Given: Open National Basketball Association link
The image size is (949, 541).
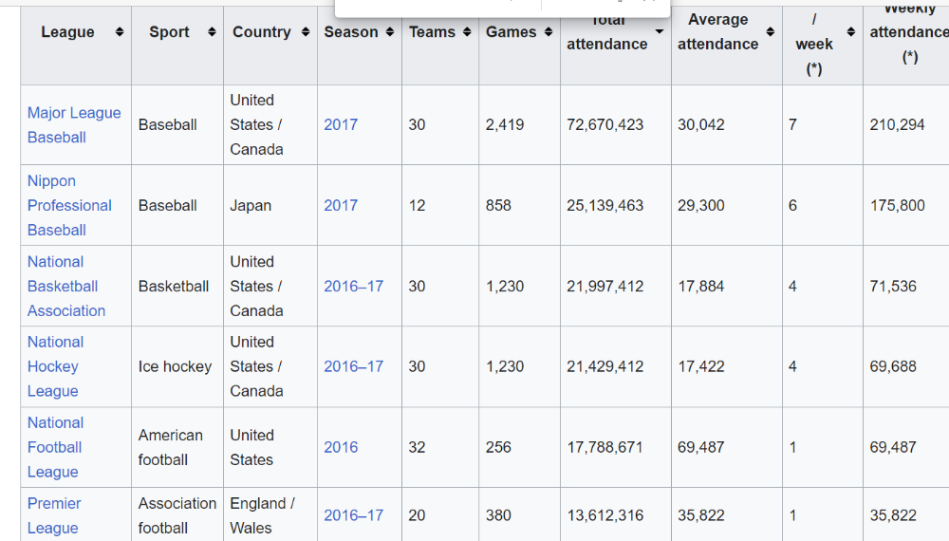Looking at the screenshot, I should [x=66, y=287].
